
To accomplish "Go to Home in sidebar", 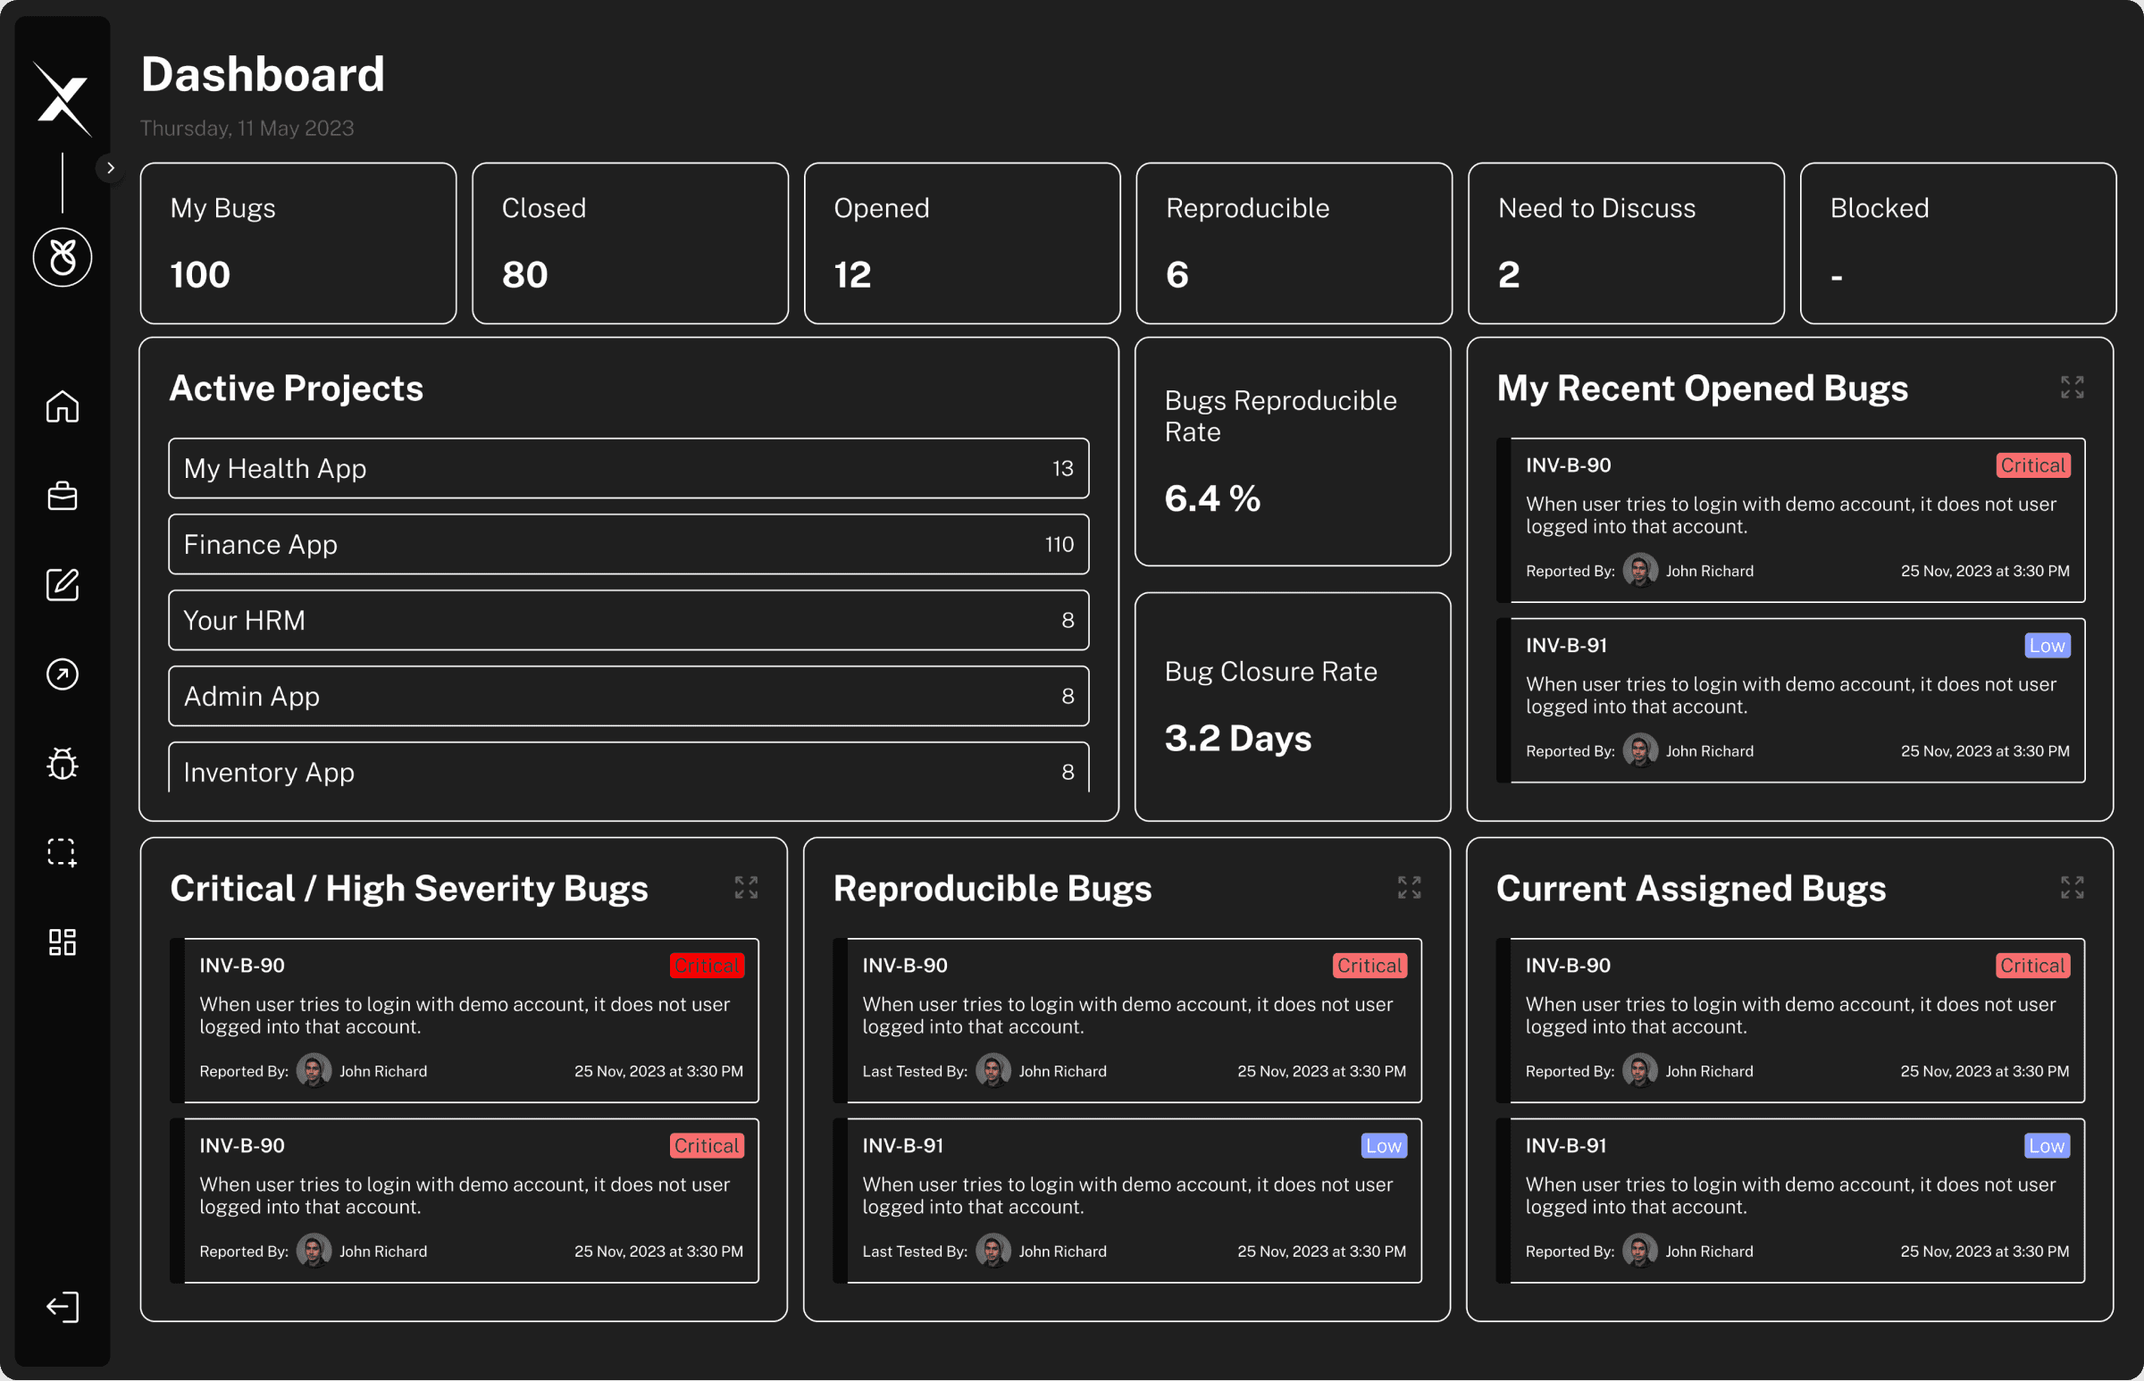I will 62,406.
